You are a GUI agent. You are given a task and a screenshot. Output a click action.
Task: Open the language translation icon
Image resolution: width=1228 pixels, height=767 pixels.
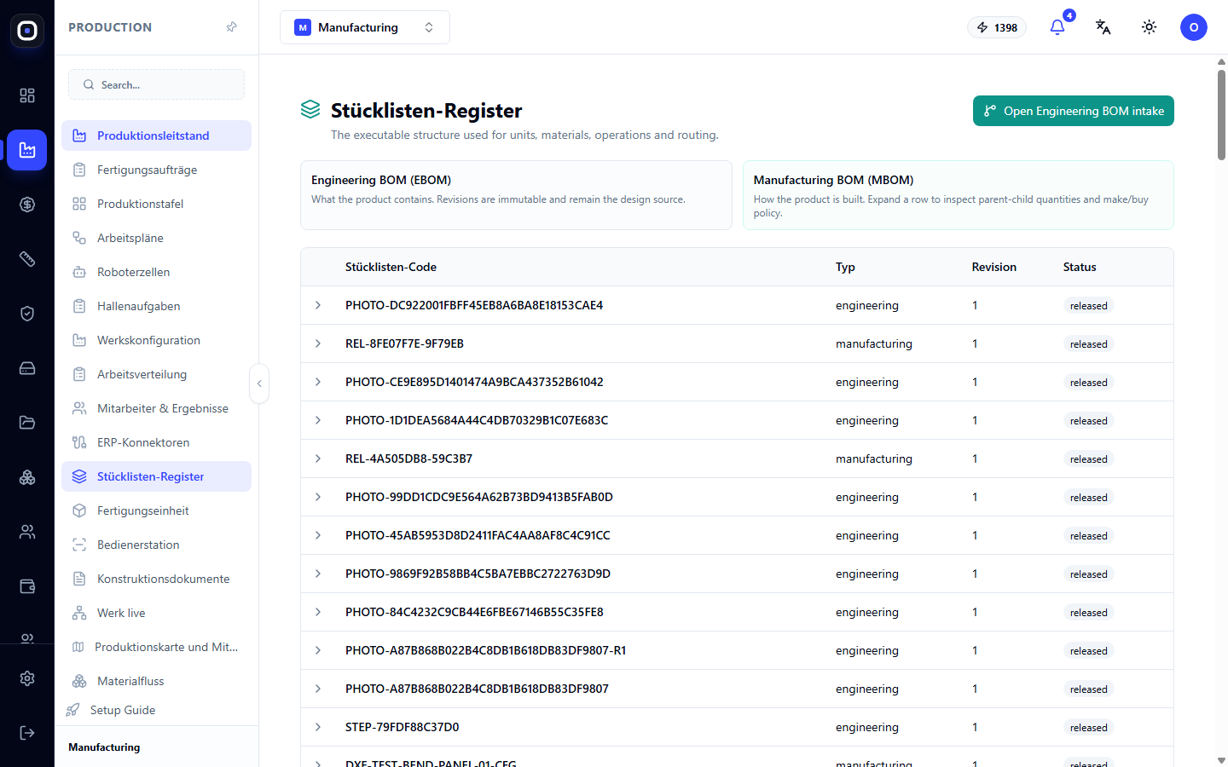[x=1103, y=27]
